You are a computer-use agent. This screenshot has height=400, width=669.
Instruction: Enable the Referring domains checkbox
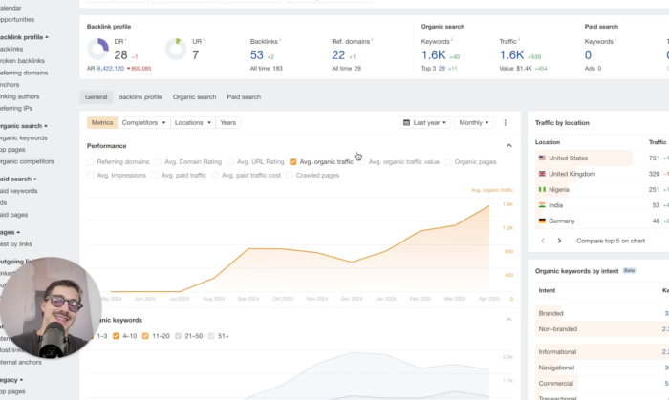pyautogui.click(x=91, y=162)
